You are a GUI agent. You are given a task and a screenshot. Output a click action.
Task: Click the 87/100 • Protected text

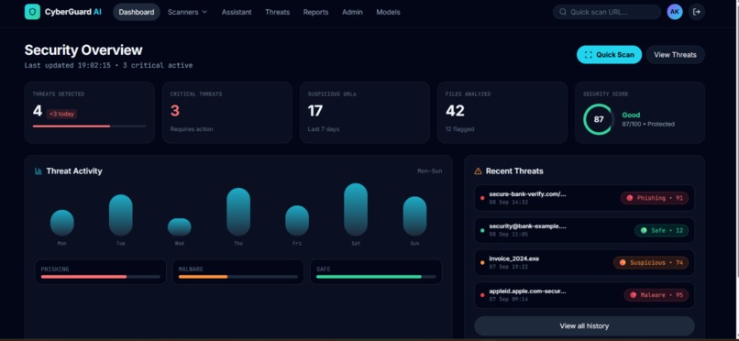(648, 125)
